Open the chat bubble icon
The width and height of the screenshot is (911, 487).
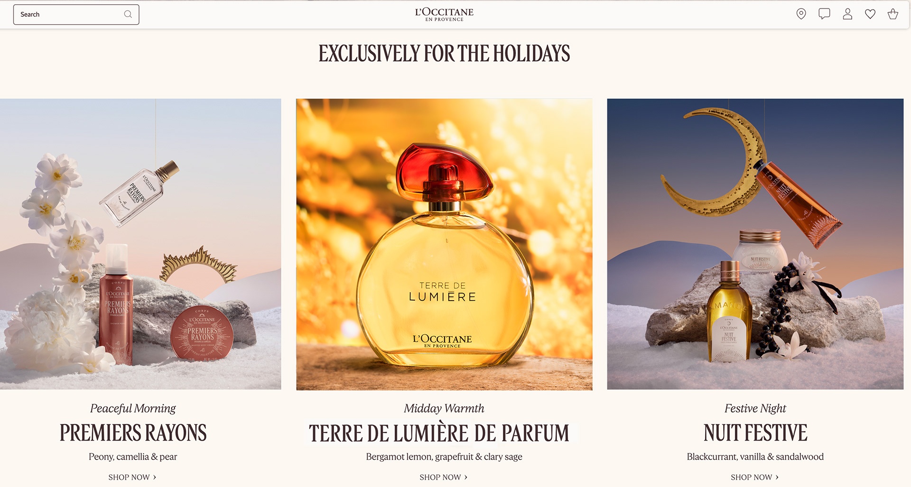(x=824, y=14)
